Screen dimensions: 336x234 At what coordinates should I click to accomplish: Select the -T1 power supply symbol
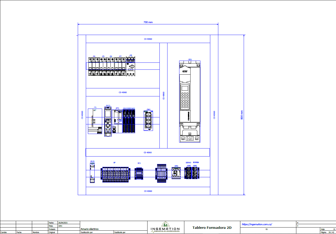pos(95,121)
